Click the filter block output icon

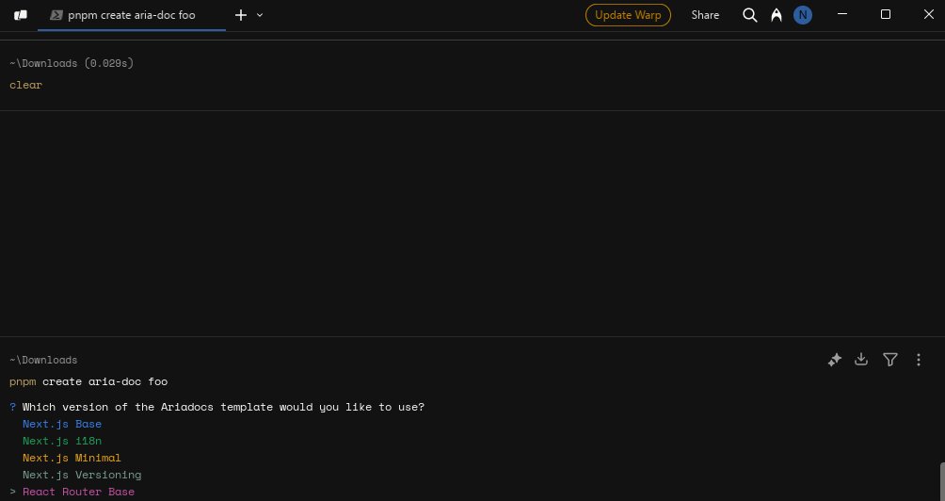[x=890, y=360]
